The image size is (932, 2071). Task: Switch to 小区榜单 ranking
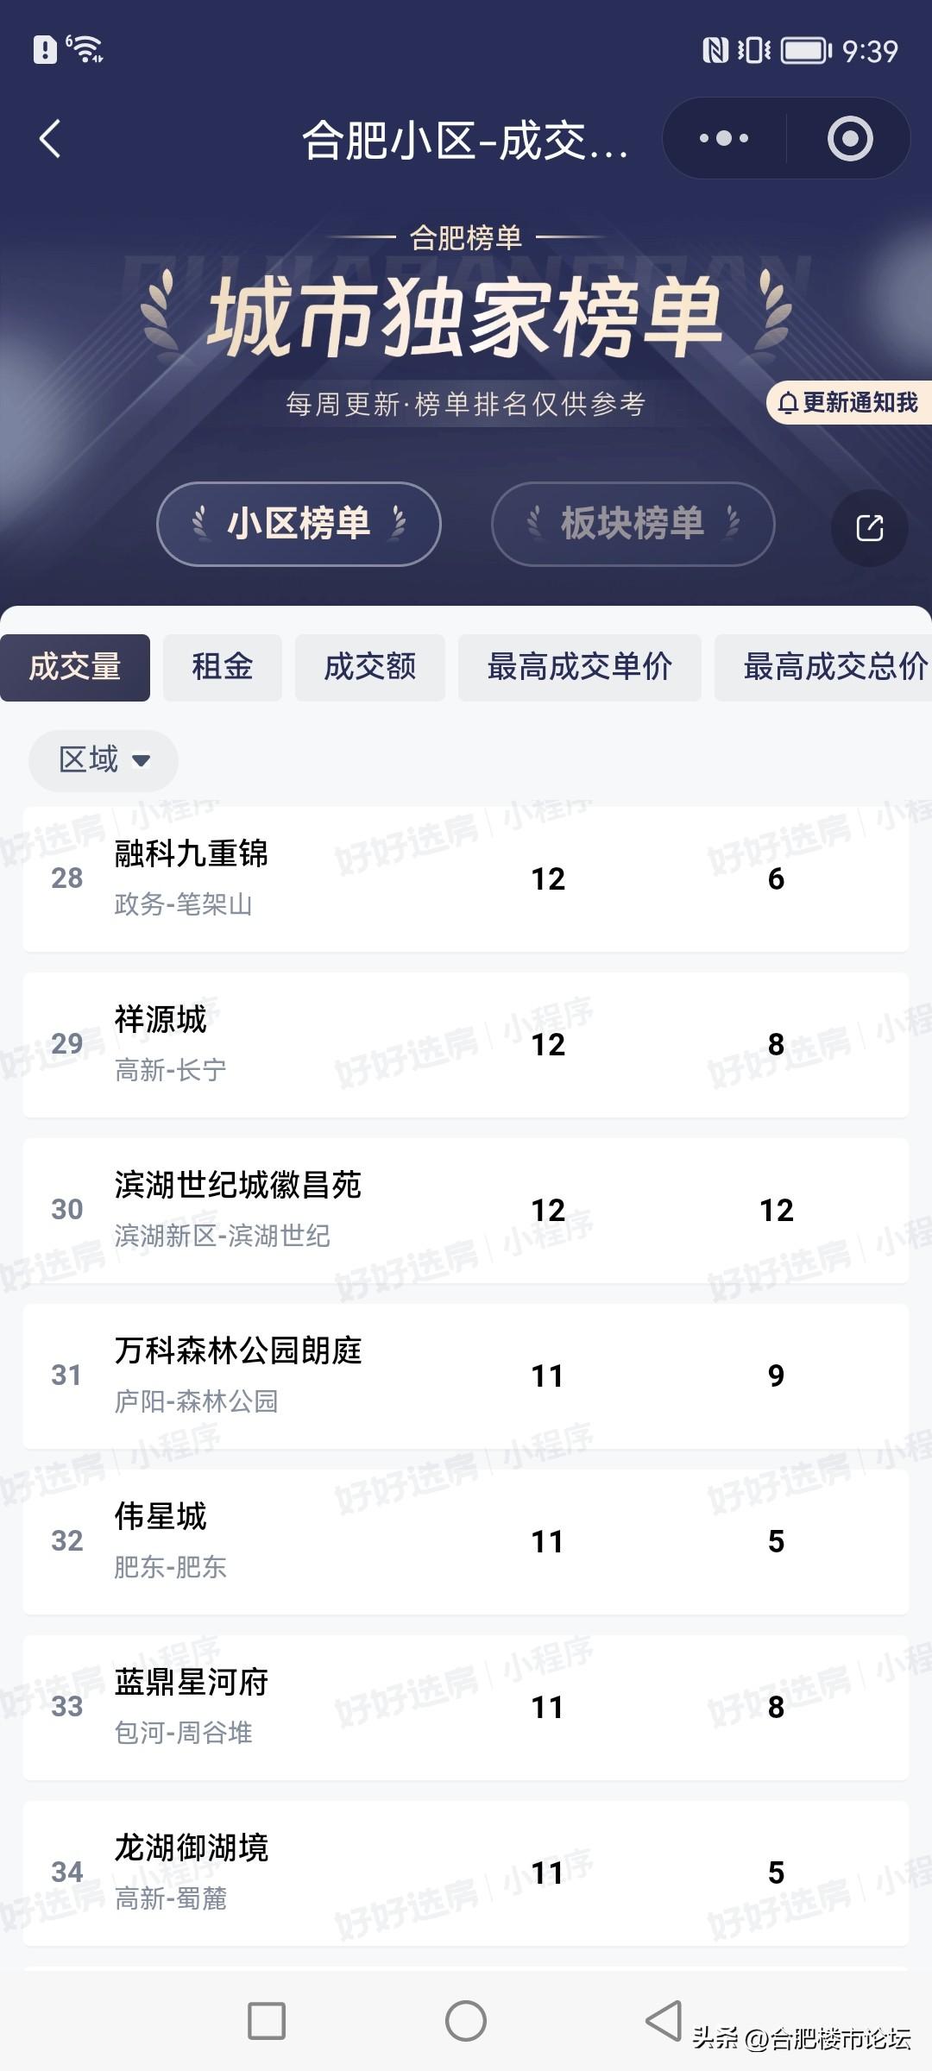299,524
